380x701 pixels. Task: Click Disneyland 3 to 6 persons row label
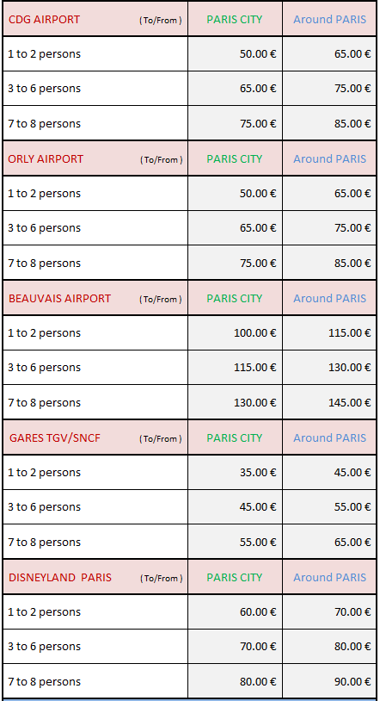[44, 647]
